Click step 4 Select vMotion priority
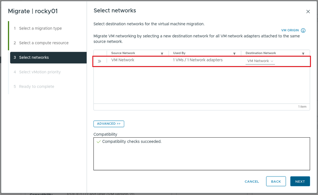 click(x=40, y=72)
